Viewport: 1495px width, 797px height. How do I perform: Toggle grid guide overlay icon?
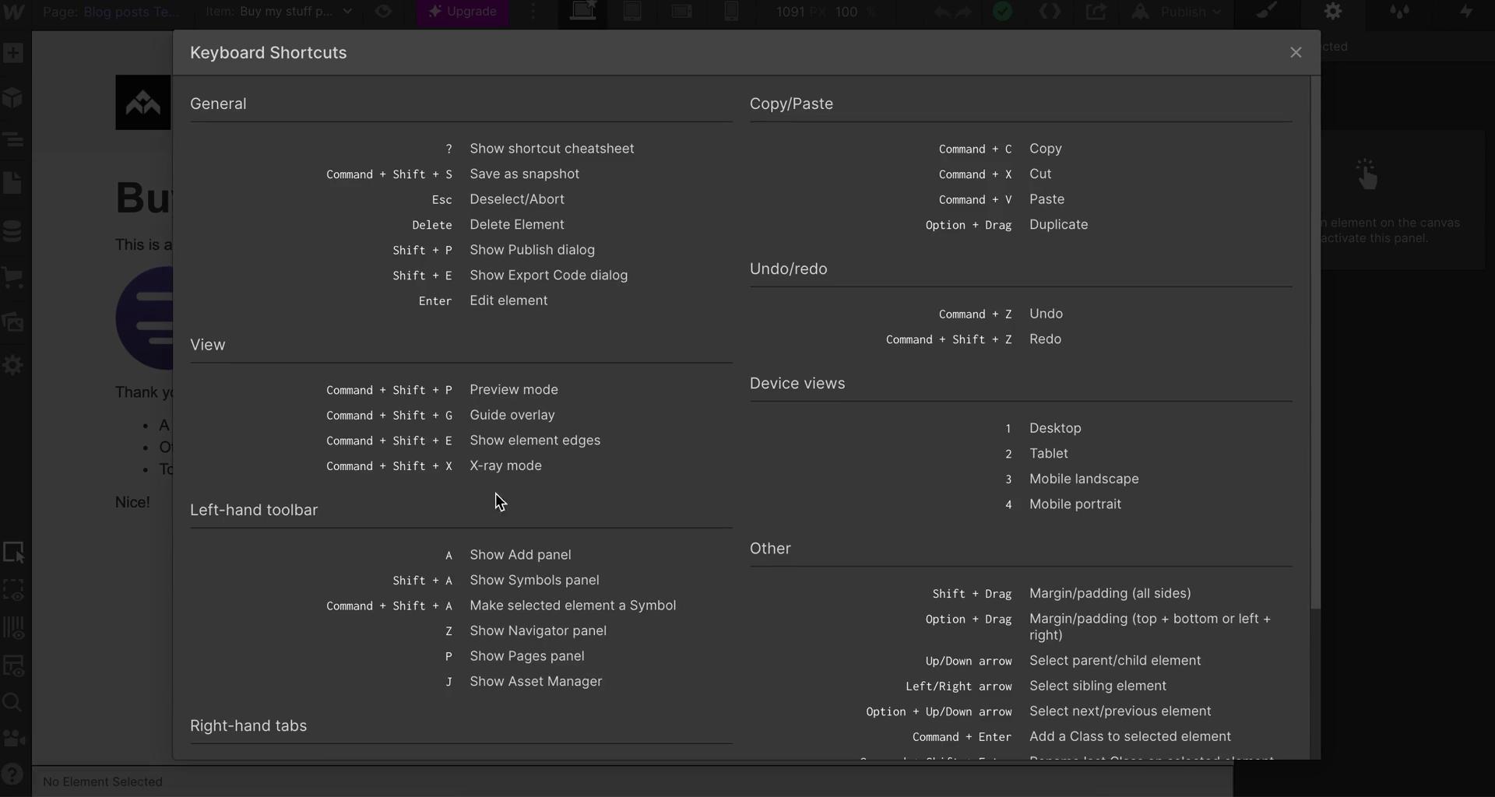pos(13,627)
